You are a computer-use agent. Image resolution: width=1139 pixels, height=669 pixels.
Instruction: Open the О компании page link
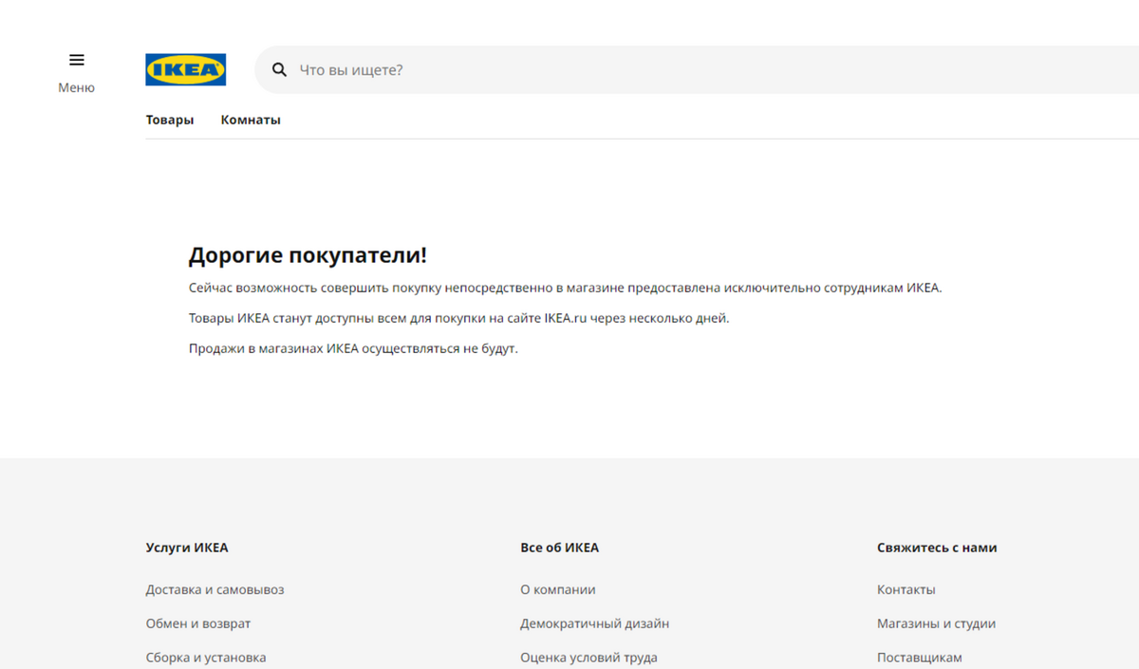(558, 589)
